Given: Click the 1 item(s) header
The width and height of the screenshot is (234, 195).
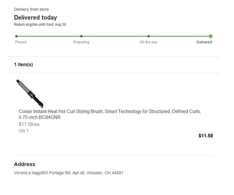Looking at the screenshot, I should coord(23,65).
